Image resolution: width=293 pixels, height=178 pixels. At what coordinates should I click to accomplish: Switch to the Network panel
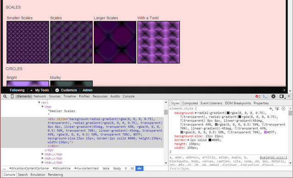40,97
